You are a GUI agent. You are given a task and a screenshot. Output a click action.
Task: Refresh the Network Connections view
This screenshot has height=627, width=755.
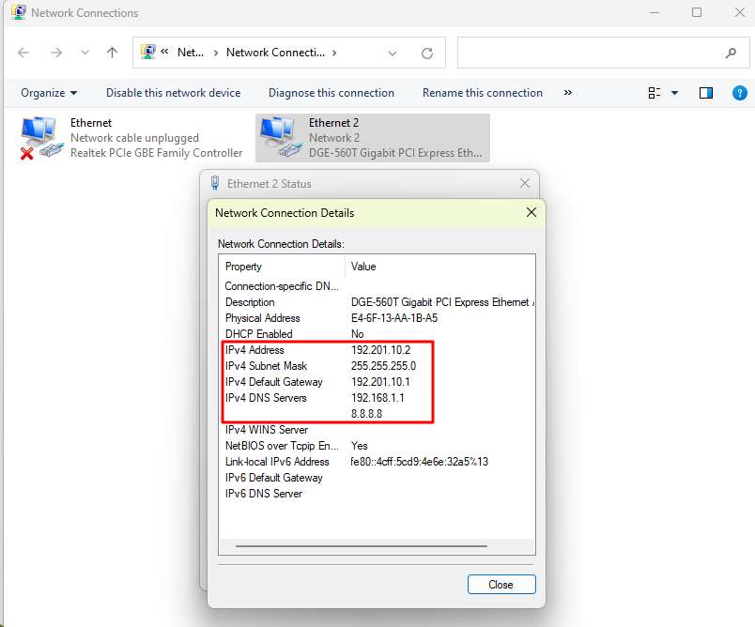(x=427, y=54)
